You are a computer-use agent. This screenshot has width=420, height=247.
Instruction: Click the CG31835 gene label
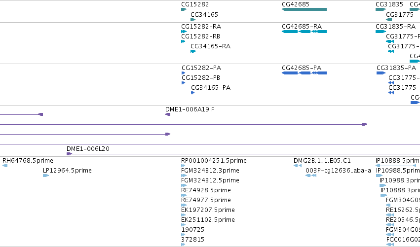[x=389, y=4]
